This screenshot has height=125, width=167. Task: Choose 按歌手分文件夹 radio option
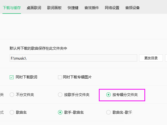[60, 95]
